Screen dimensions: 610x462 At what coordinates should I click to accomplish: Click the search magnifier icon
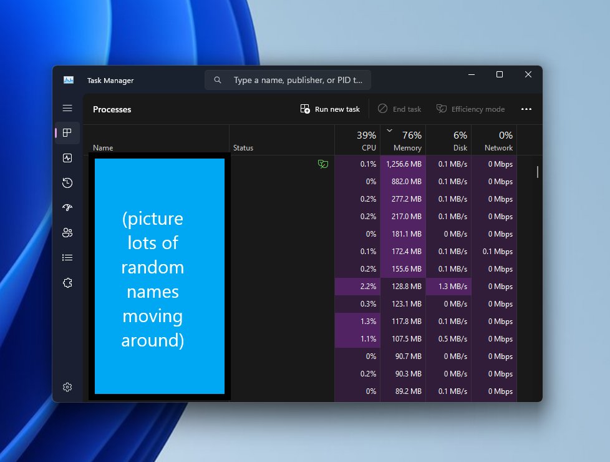[x=218, y=80]
